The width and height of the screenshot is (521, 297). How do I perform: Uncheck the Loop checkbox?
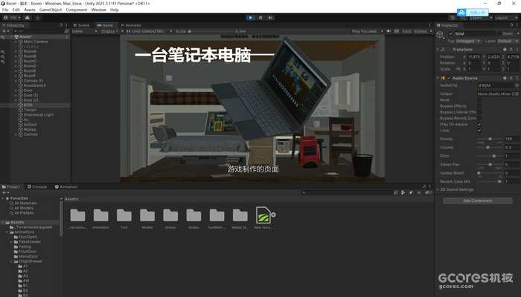tap(479, 130)
